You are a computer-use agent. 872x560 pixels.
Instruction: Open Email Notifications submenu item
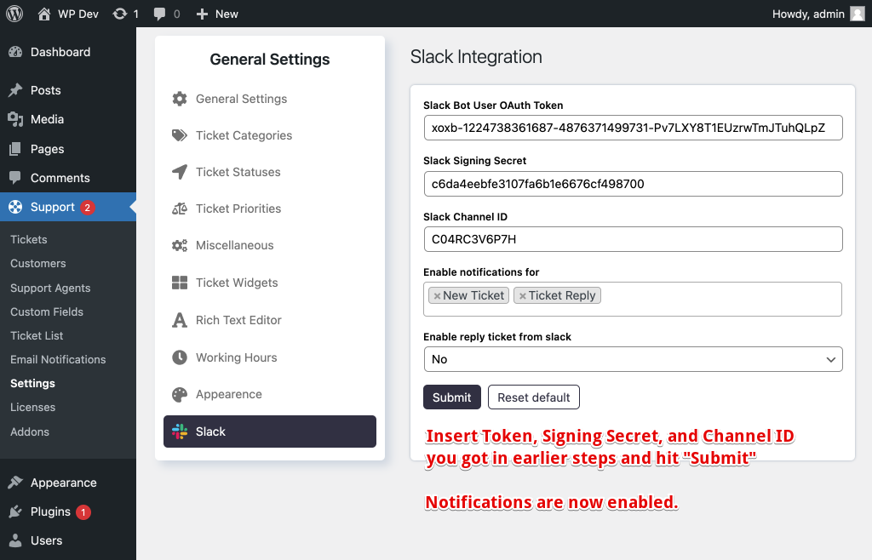coord(58,359)
